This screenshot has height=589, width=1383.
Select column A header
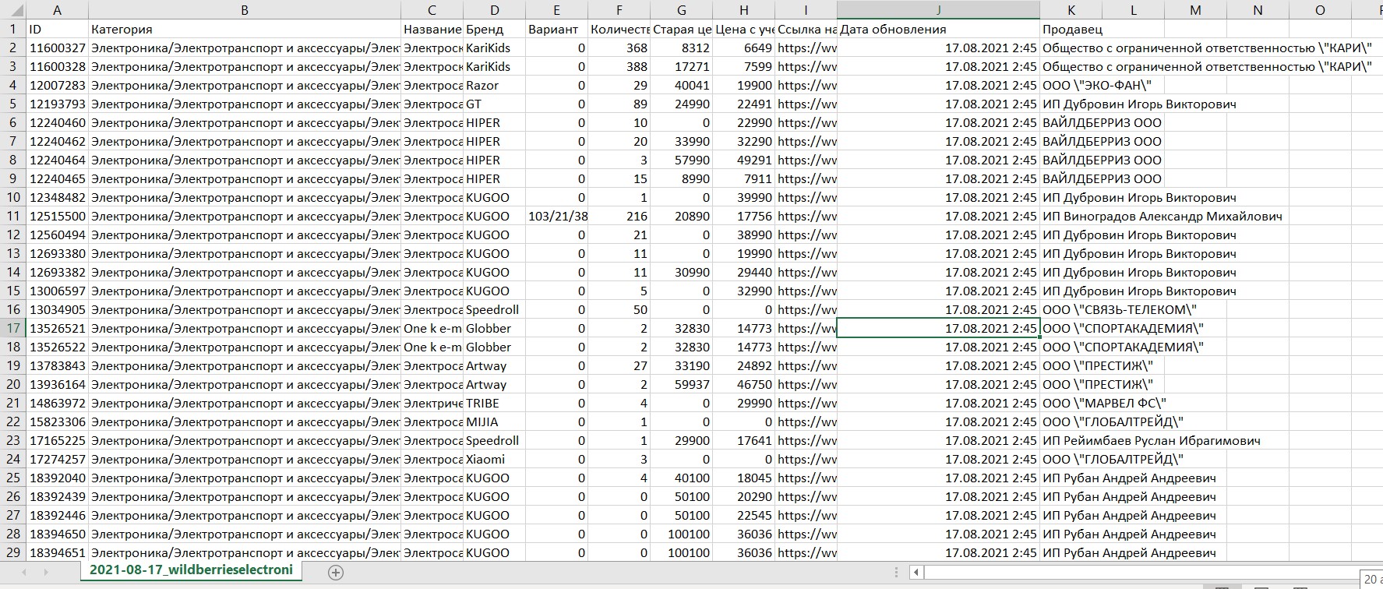(x=58, y=10)
